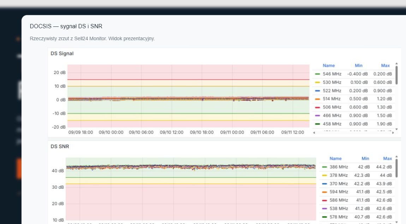The height and width of the screenshot is (224, 406).
Task: Toggle the 458 MHz series in legend
Action: tap(332, 123)
